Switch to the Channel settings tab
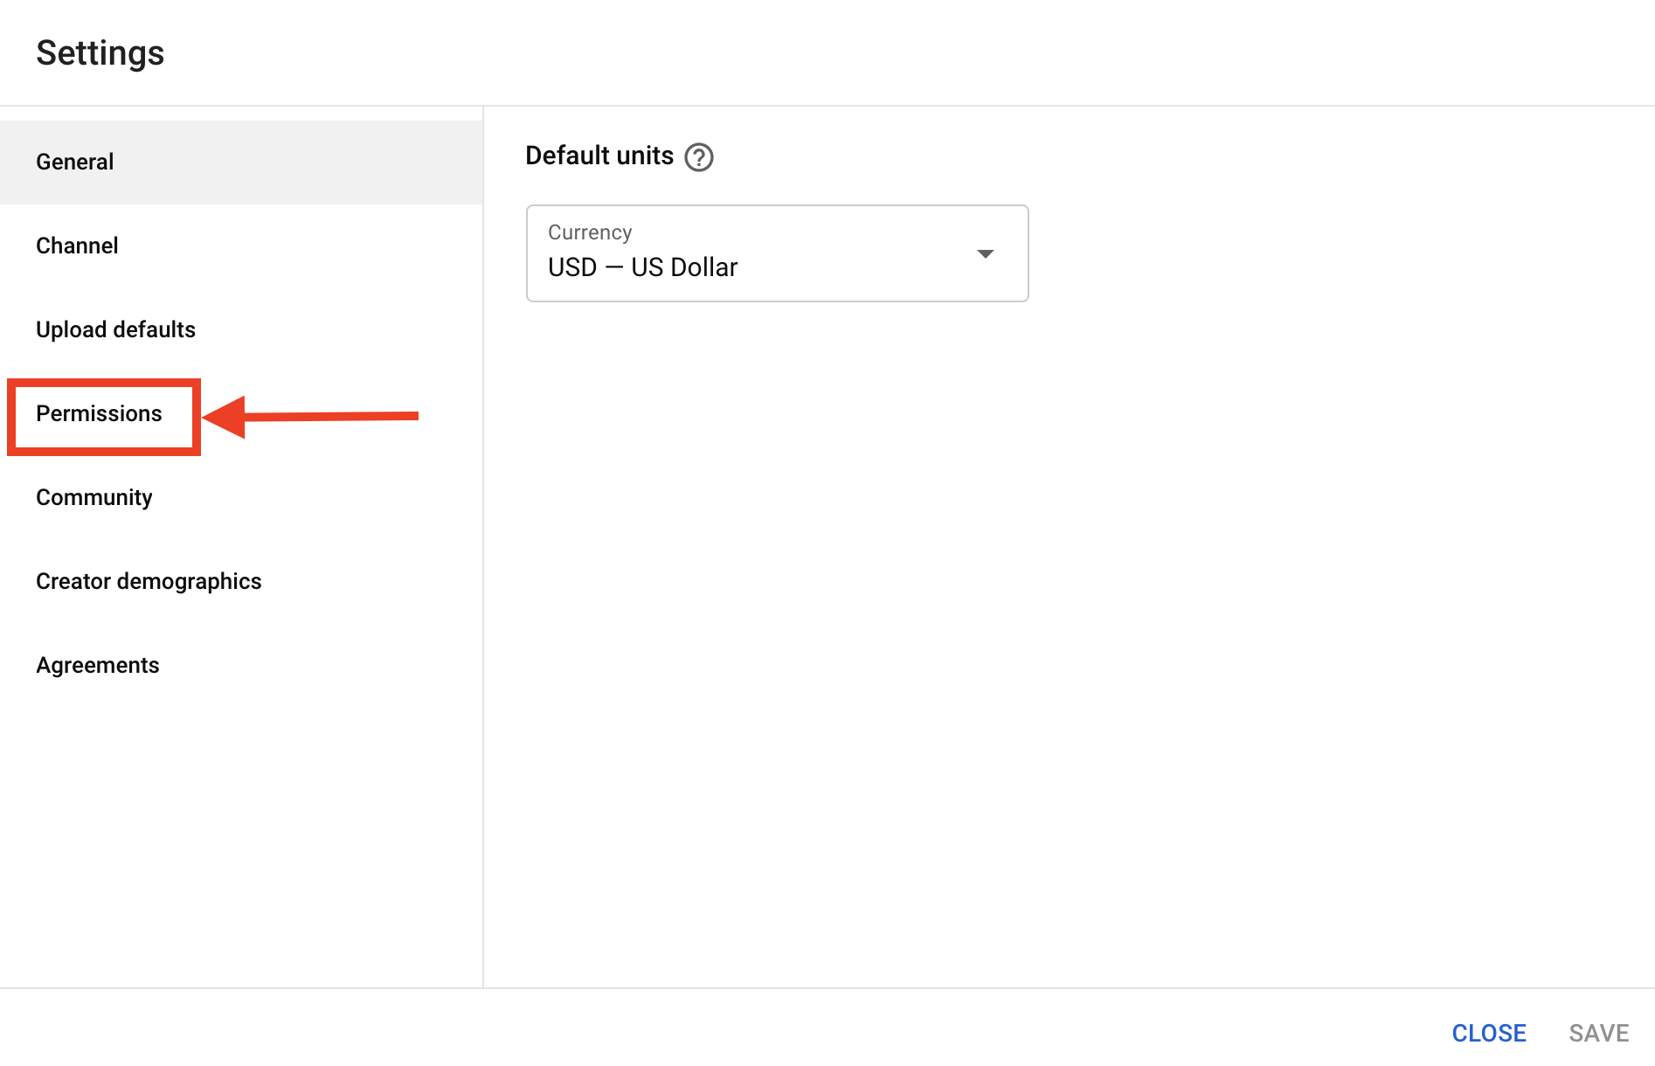This screenshot has height=1066, width=1655. (x=241, y=246)
